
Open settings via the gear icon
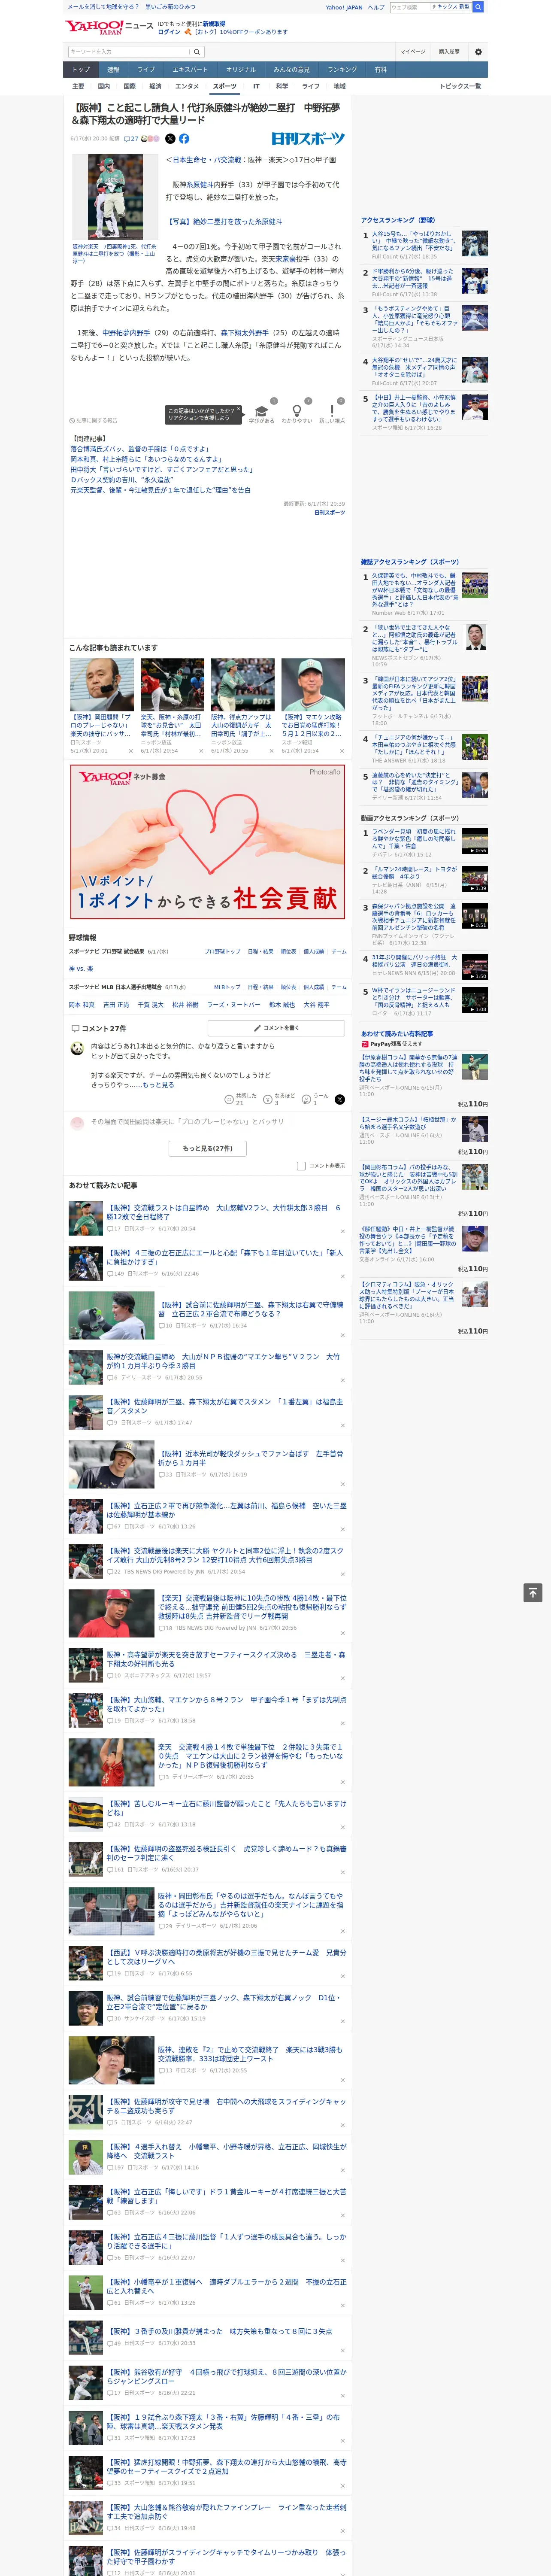[478, 51]
